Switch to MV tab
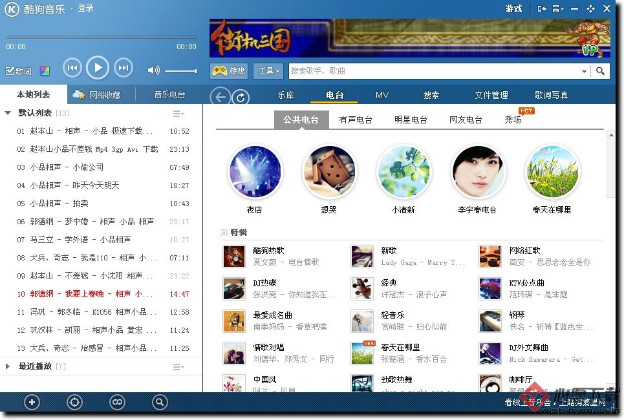 pyautogui.click(x=382, y=95)
